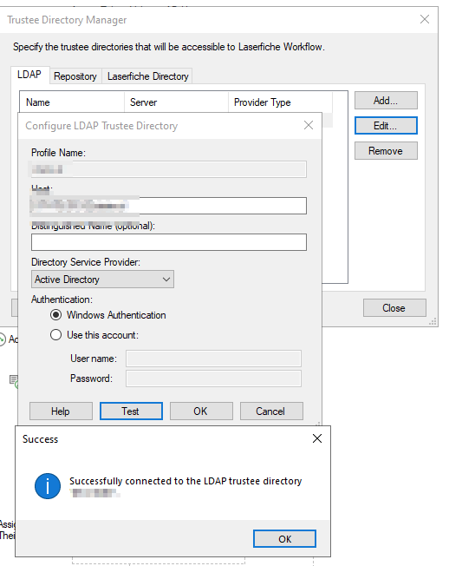Switch to the Repository tab
Image resolution: width=449 pixels, height=566 pixels.
click(75, 76)
